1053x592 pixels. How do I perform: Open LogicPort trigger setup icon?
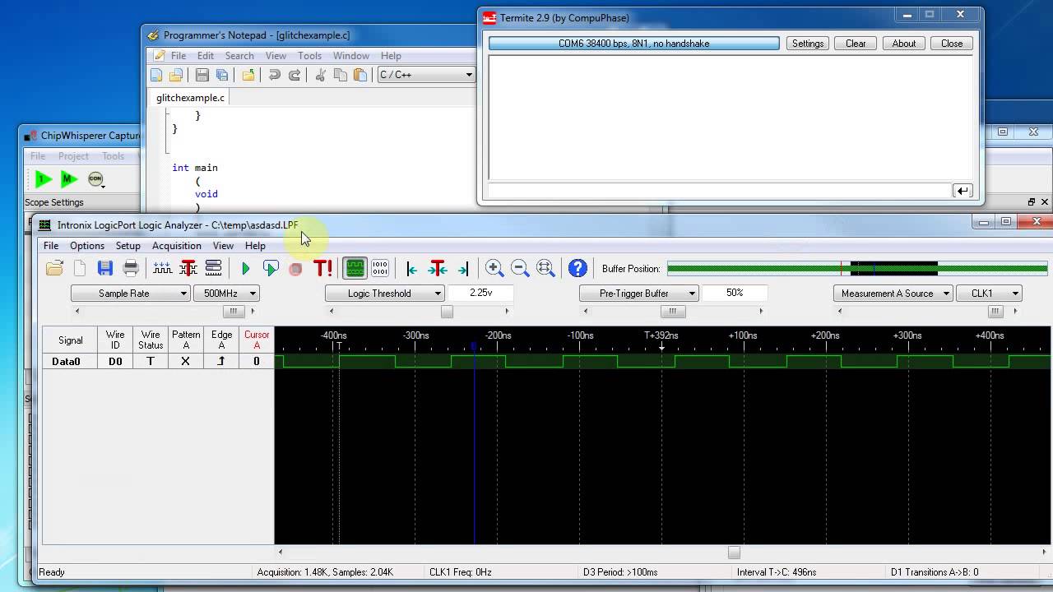[188, 268]
